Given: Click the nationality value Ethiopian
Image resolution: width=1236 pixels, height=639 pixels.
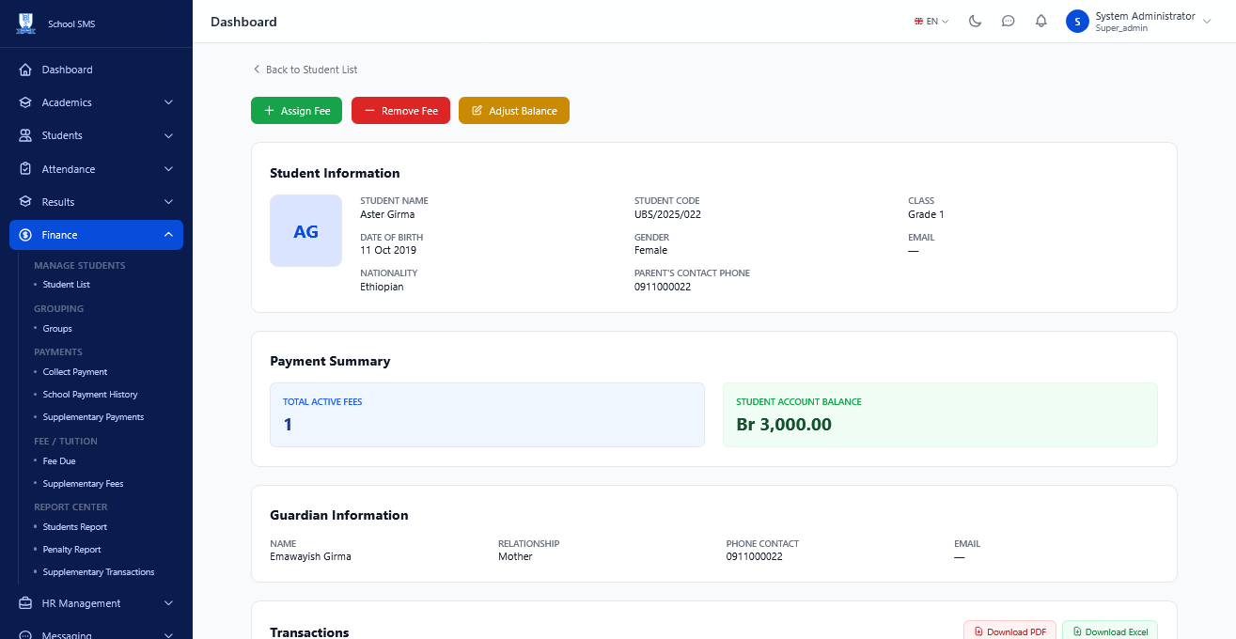Looking at the screenshot, I should pyautogui.click(x=382, y=287).
